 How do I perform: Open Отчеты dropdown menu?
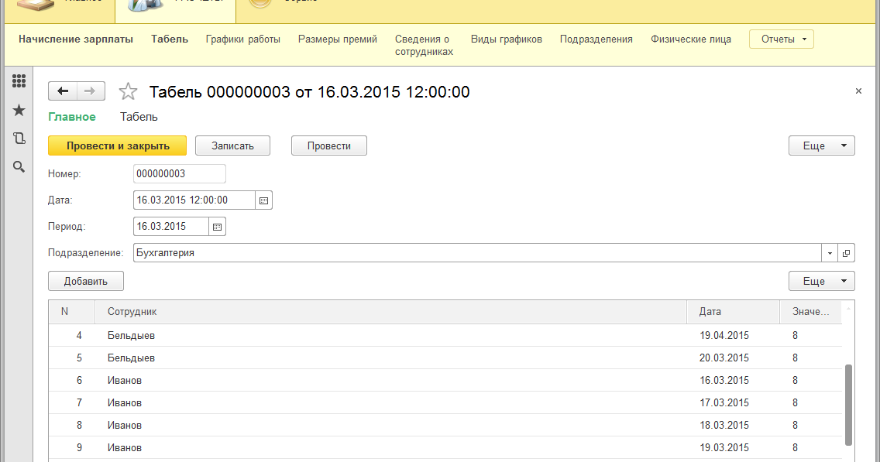tap(781, 39)
